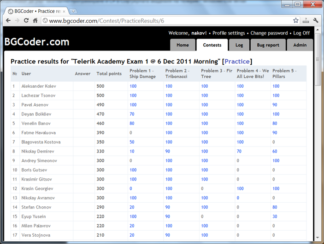Click the browser forward arrow

pyautogui.click(x=18, y=20)
